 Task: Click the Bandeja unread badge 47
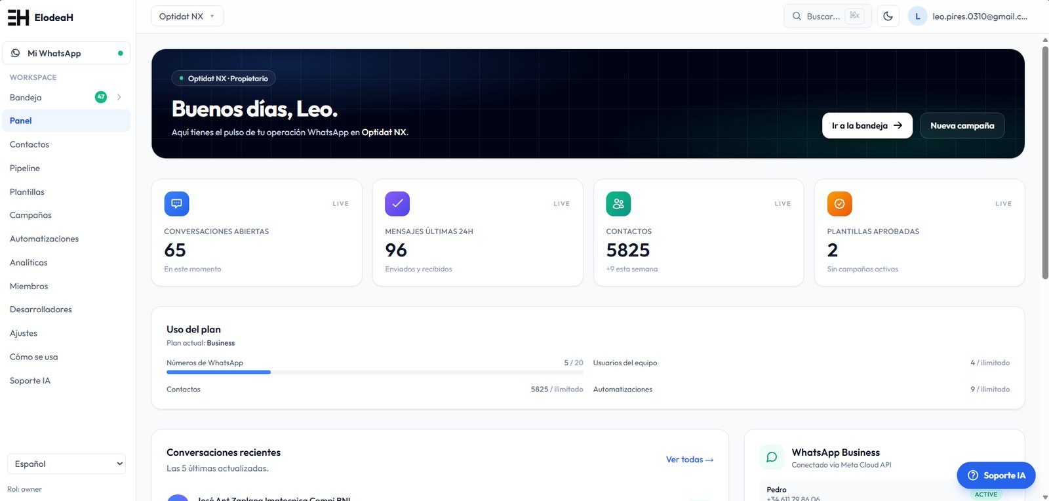click(101, 97)
